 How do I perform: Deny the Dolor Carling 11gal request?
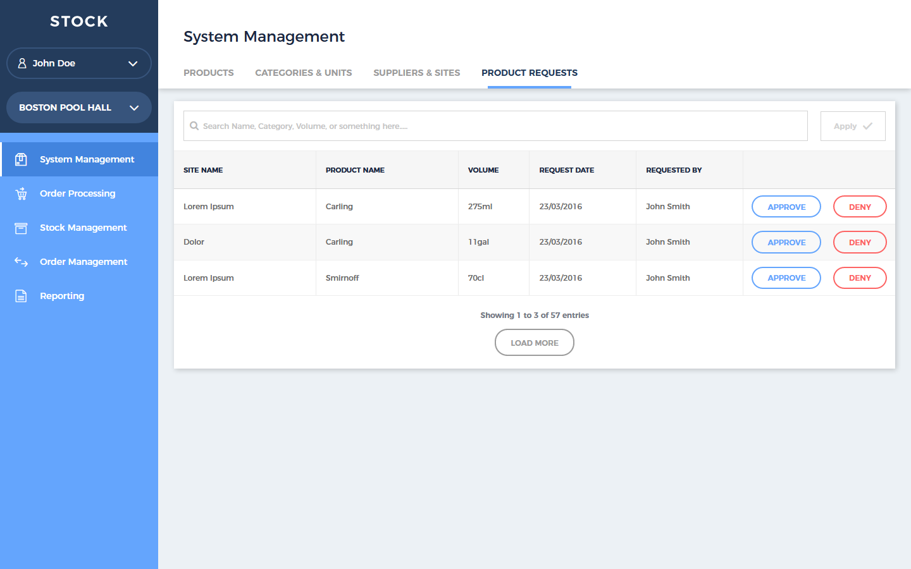click(x=859, y=242)
